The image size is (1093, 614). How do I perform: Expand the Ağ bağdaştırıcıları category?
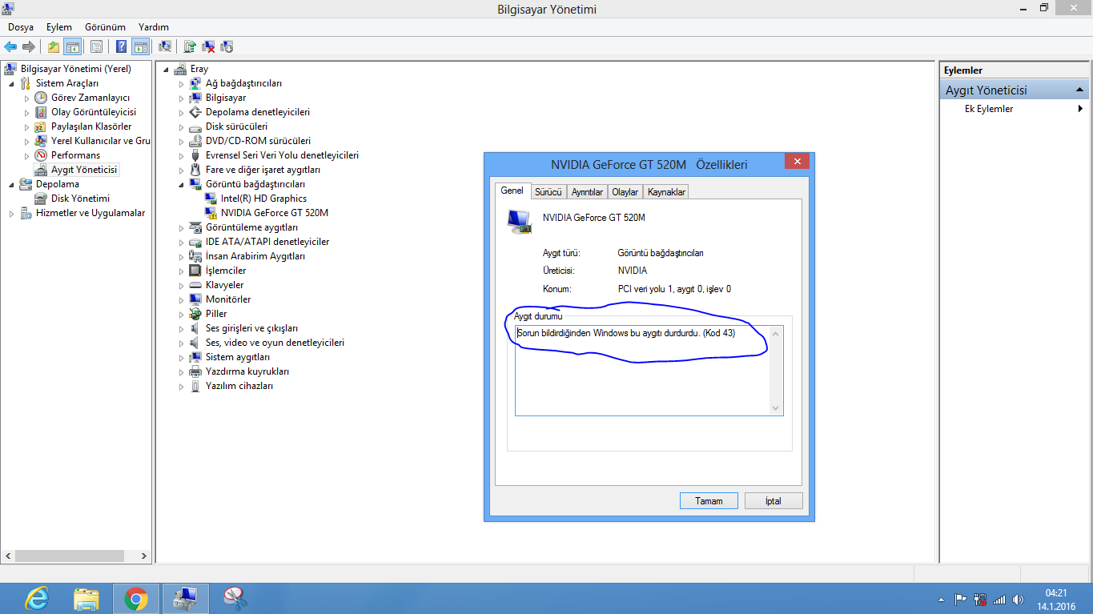coord(182,84)
